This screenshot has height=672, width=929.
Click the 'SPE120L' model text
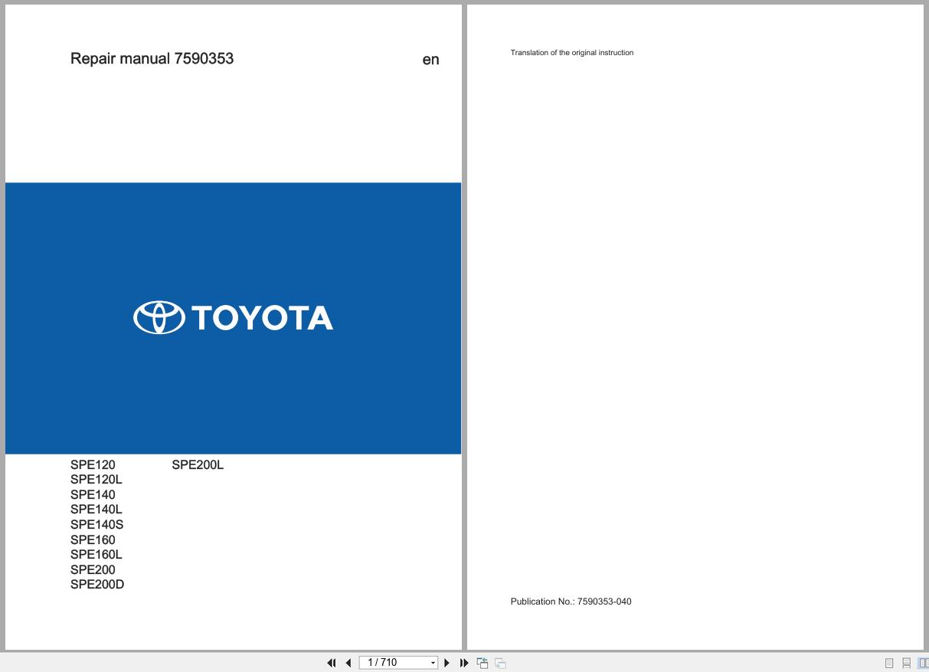click(96, 480)
